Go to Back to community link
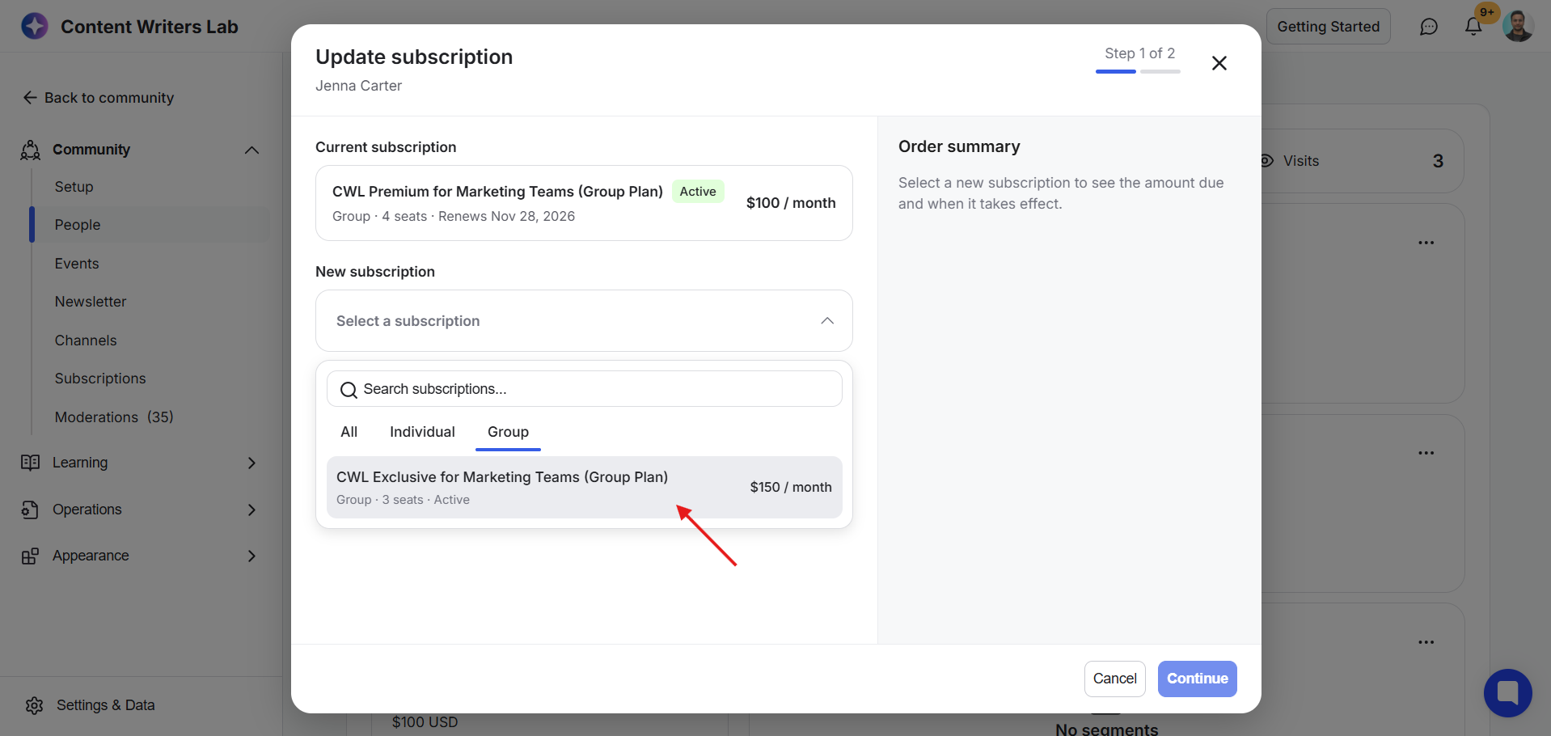 point(98,98)
